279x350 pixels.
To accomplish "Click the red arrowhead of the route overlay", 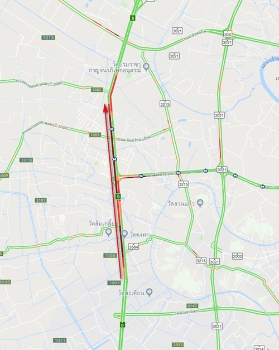I will pos(105,108).
